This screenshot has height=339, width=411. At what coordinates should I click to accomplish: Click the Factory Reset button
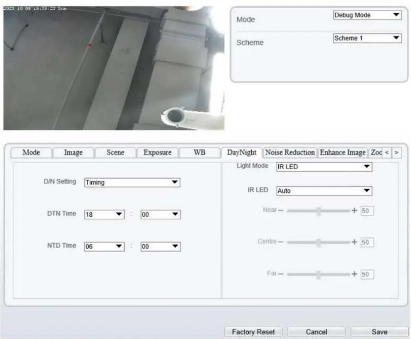click(x=253, y=332)
